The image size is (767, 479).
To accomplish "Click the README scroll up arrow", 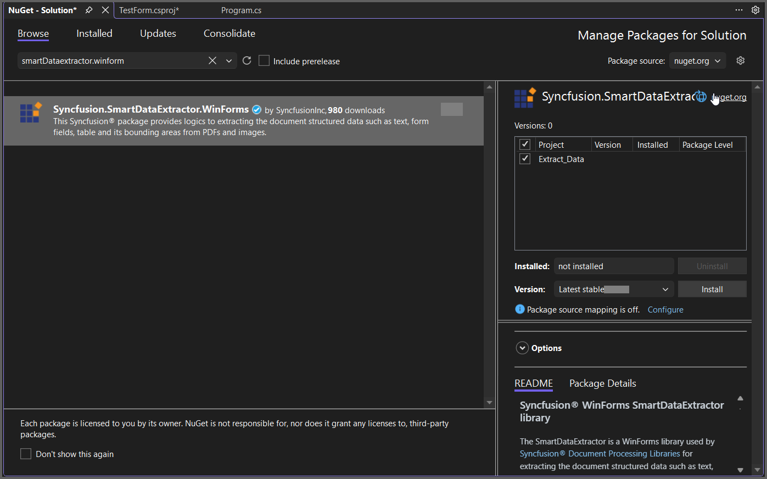I will click(x=740, y=398).
